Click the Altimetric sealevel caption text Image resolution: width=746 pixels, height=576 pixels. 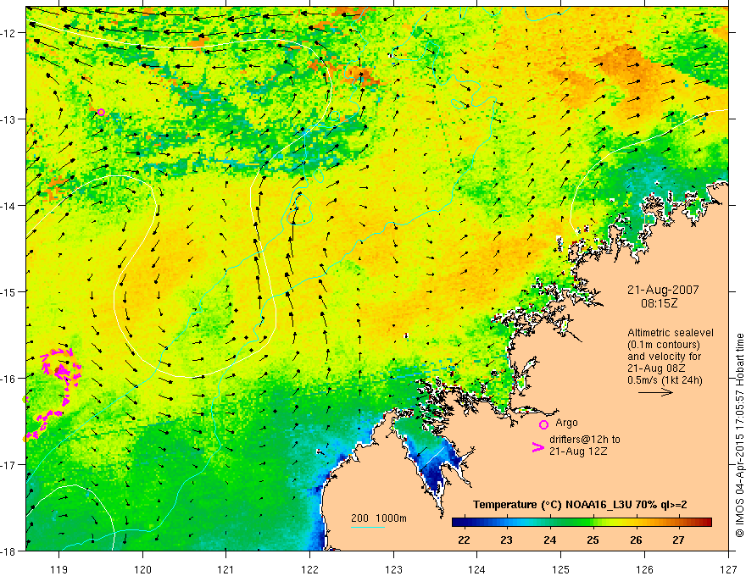[x=671, y=333]
